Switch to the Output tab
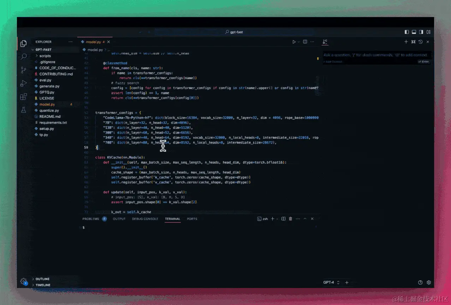Image resolution: width=451 pixels, height=305 pixels. [119, 219]
